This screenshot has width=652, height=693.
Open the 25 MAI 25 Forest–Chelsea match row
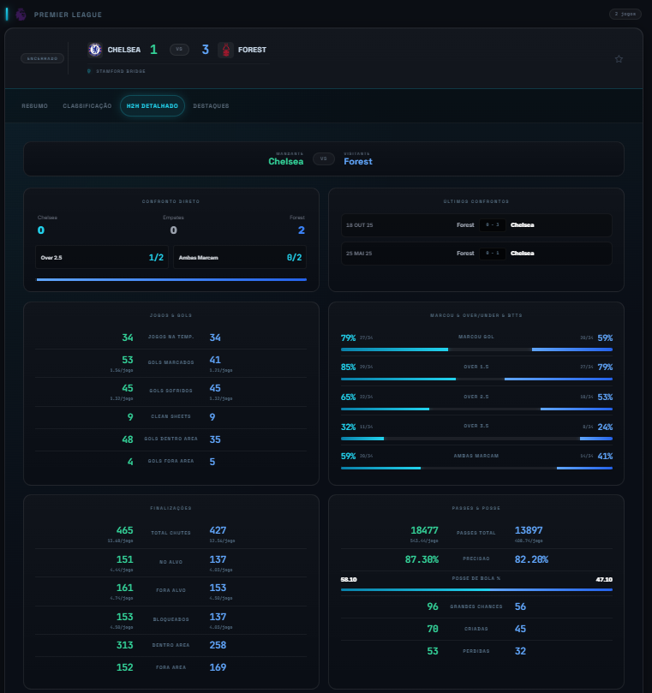coord(476,254)
